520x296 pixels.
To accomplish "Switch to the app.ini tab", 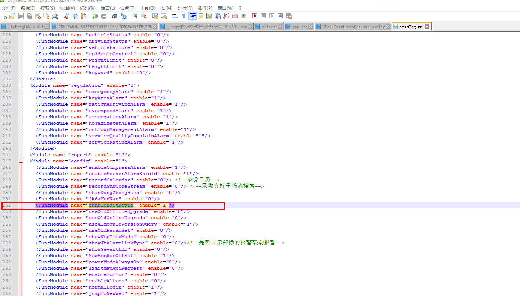I will point(300,27).
